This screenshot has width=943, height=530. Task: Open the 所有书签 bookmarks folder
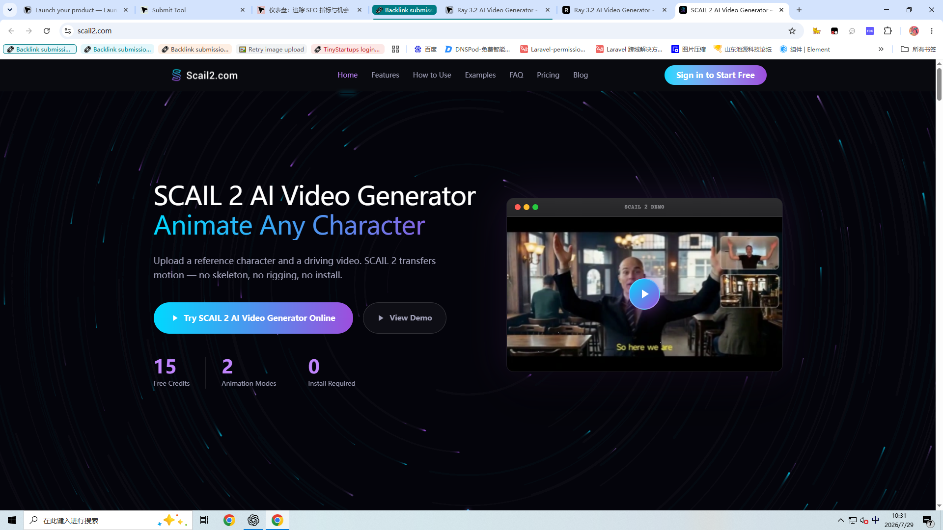coord(918,49)
